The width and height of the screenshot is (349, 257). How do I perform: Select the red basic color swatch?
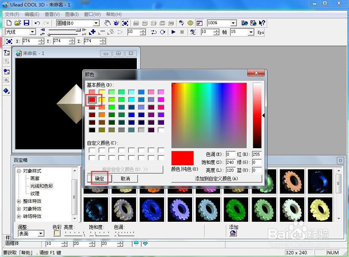click(92, 100)
